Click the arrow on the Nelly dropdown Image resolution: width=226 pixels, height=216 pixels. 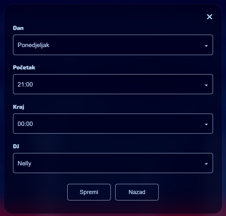pos(206,164)
